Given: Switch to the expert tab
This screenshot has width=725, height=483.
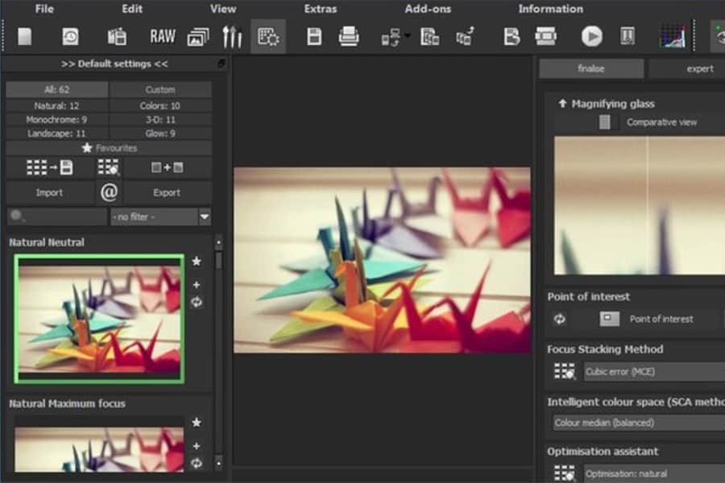Looking at the screenshot, I should pyautogui.click(x=699, y=69).
